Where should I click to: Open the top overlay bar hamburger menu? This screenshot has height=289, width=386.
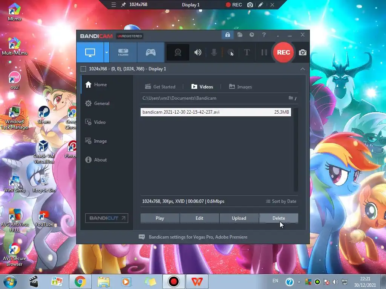coord(113,5)
